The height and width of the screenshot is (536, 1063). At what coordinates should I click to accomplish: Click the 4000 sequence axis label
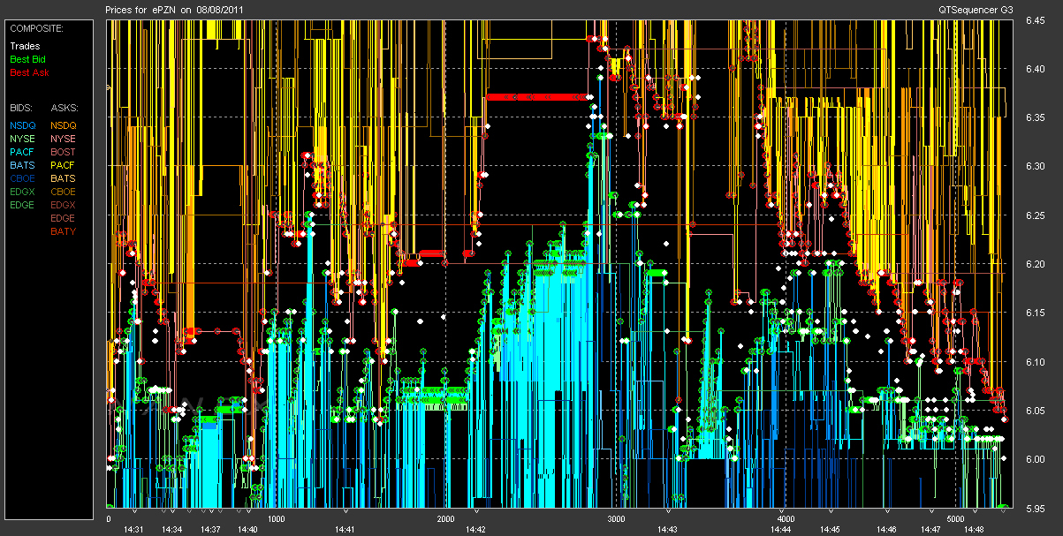pos(786,519)
